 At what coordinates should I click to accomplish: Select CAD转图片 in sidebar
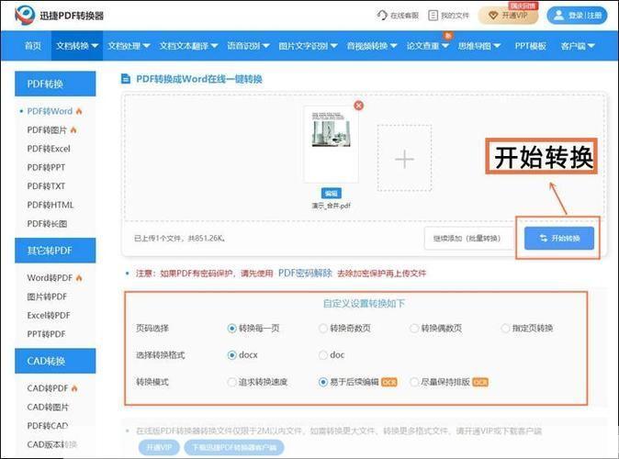[x=48, y=407]
